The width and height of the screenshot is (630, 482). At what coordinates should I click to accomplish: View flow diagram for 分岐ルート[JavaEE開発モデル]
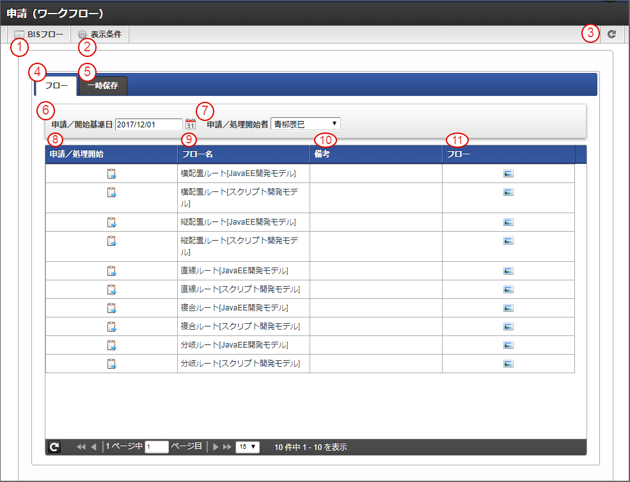508,345
